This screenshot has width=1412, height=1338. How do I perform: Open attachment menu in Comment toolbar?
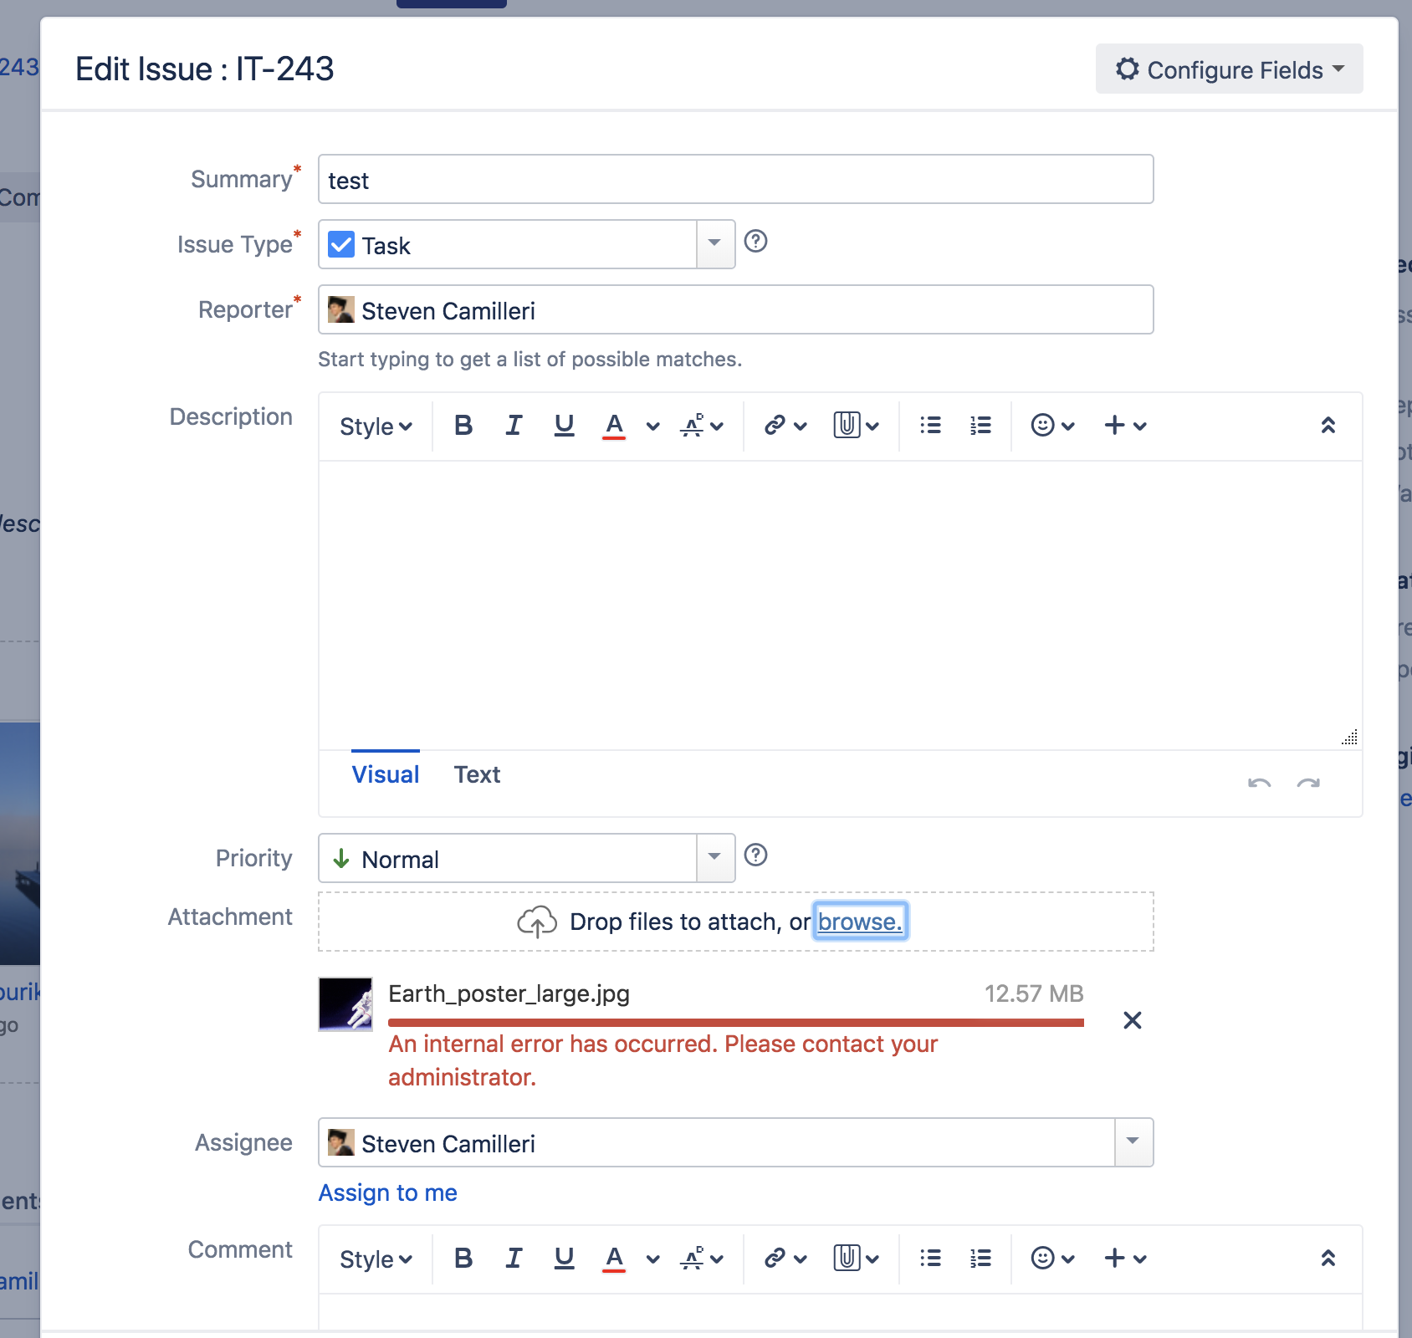tap(856, 1258)
